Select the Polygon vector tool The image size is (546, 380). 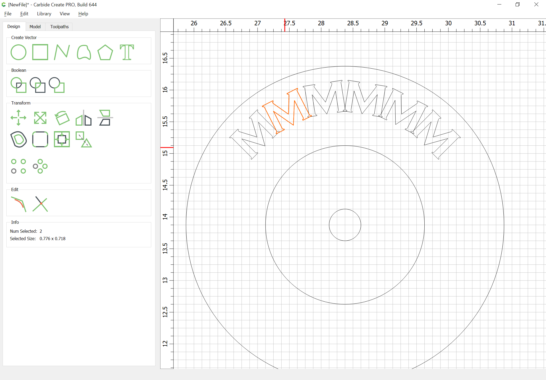[x=105, y=52]
